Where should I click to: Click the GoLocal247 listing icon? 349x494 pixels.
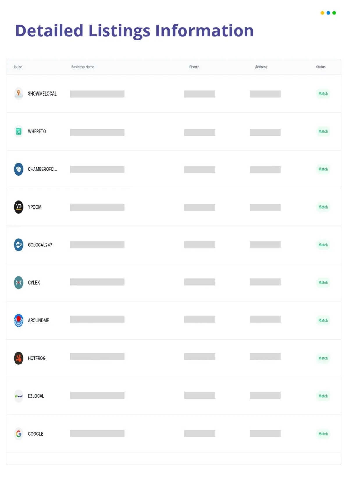(x=19, y=245)
